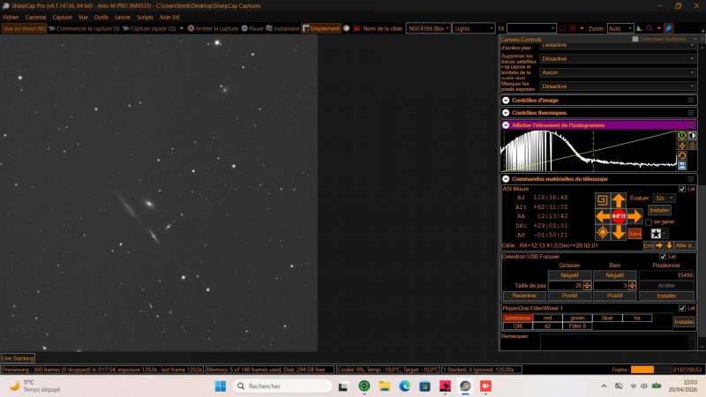Toggle the ASI Mount Lié checkbox
This screenshot has width=706, height=397.
point(681,189)
